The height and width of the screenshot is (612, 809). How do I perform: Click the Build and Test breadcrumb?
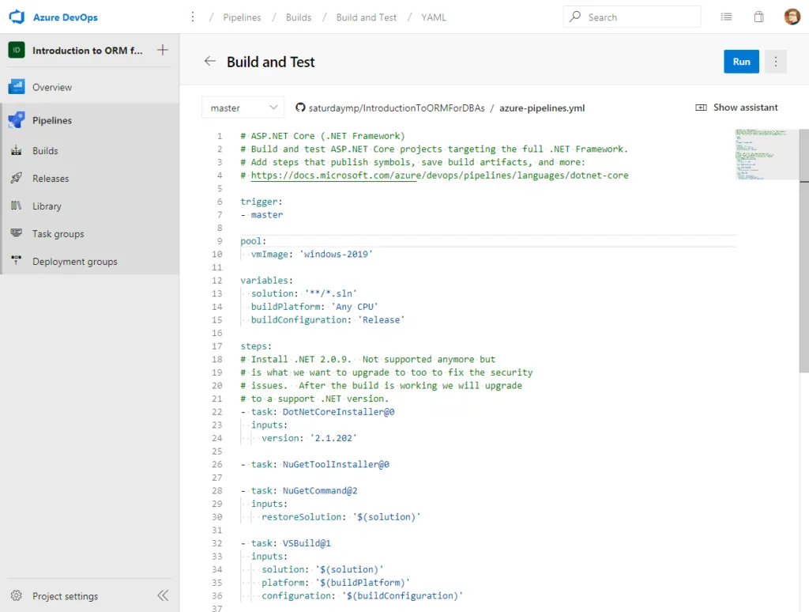[367, 17]
